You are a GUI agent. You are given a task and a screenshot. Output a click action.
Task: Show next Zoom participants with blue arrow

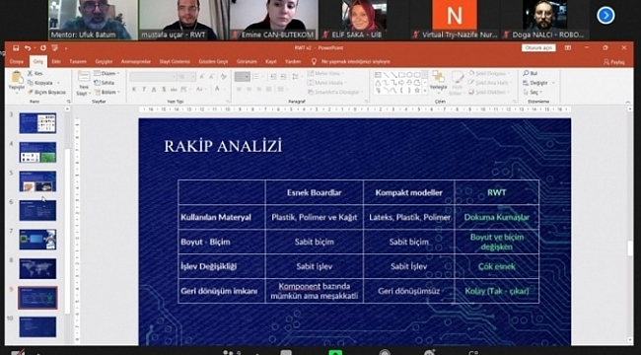coord(605,16)
